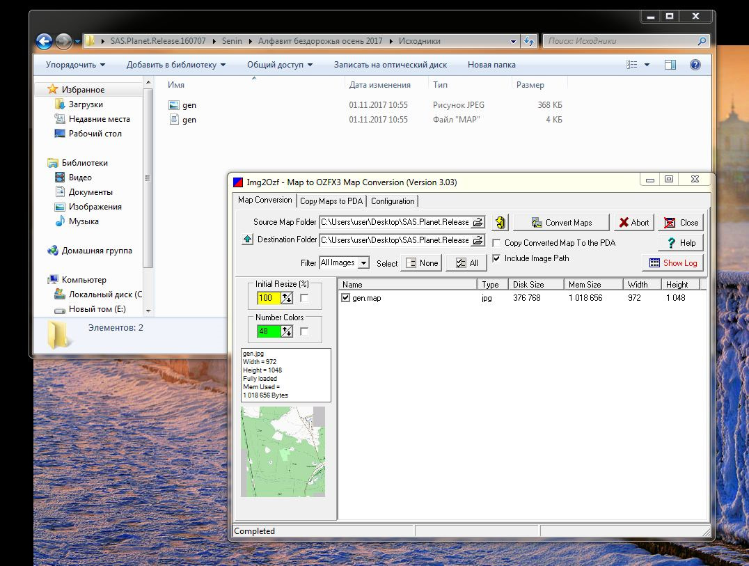Open the Explorer view options dropdown arrow
Image resolution: width=749 pixels, height=566 pixels.
647,65
